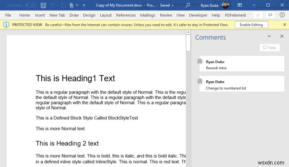Viewport: 289px width, 167px height.
Task: Dismiss the Protected View yellow bar
Action: [285, 25]
